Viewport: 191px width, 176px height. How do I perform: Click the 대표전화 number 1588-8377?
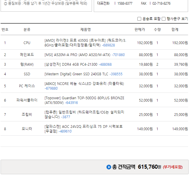point(125,4)
